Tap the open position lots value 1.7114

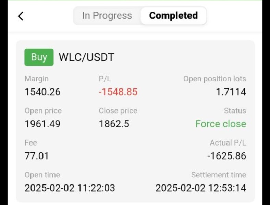click(231, 92)
